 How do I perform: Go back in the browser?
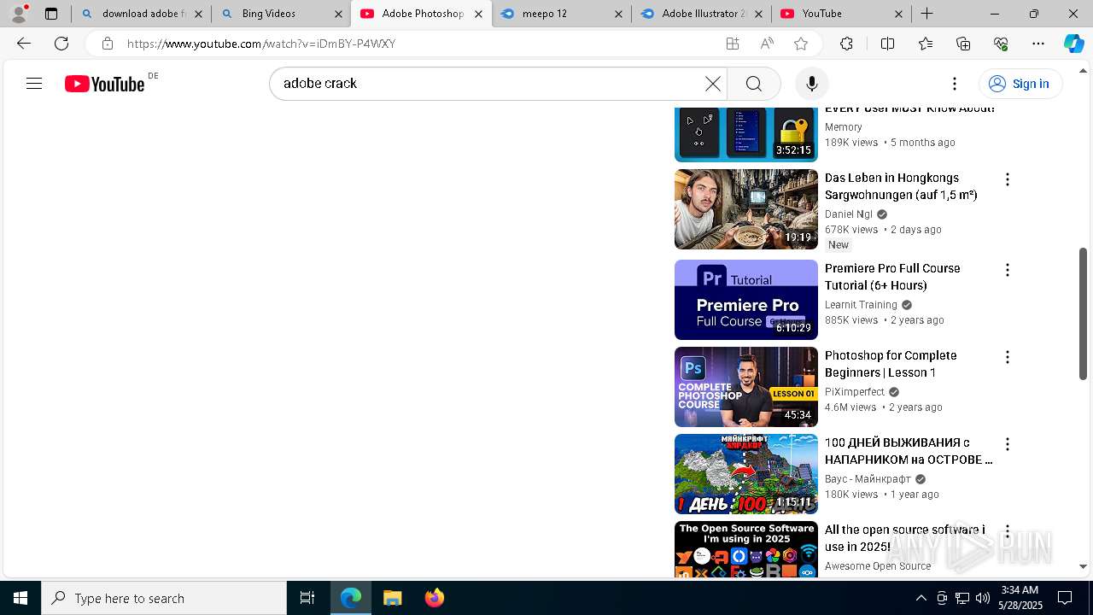(x=24, y=44)
